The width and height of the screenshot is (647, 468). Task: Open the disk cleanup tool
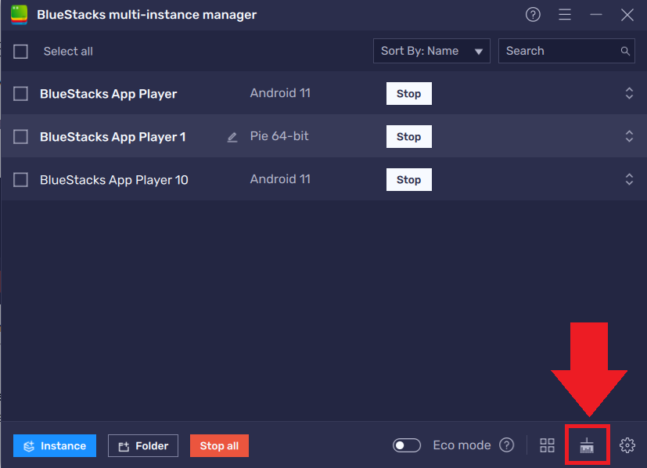click(587, 445)
